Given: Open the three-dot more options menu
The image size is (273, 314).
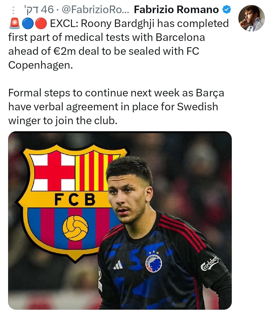Looking at the screenshot, I should (x=14, y=10).
